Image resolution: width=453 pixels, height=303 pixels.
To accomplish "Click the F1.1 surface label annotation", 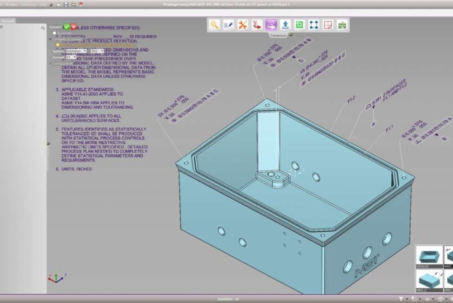I will 389,129.
